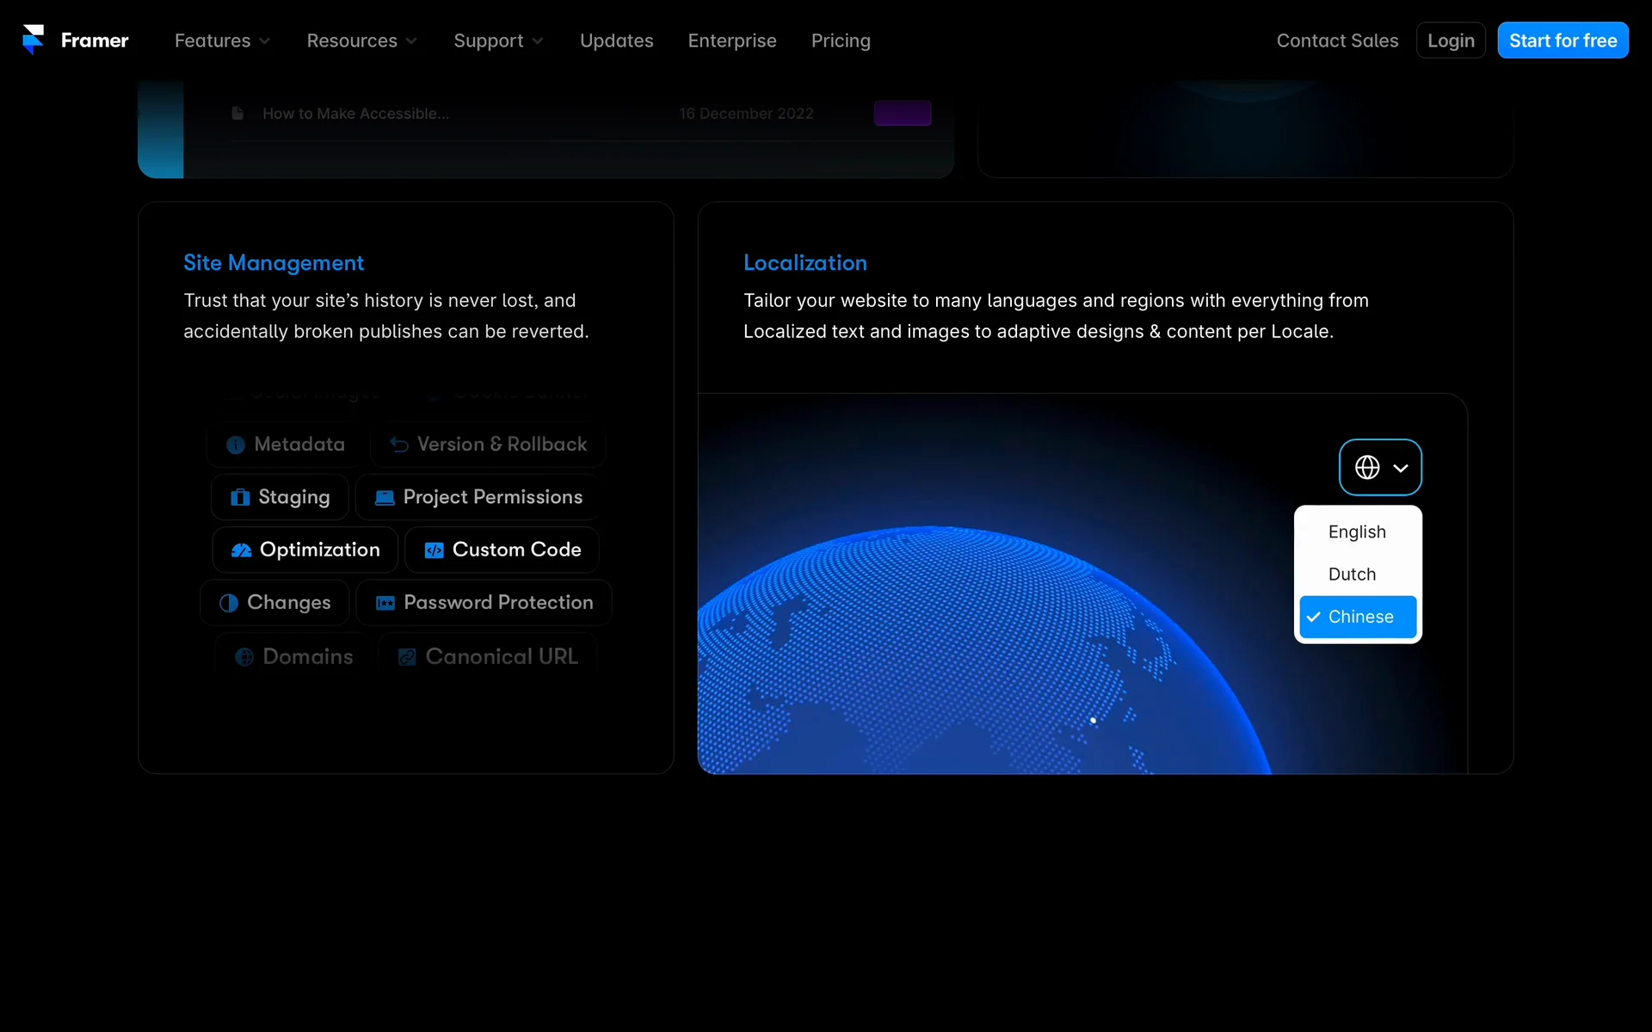This screenshot has width=1652, height=1032.
Task: Click the Metadata info icon
Action: (x=235, y=445)
